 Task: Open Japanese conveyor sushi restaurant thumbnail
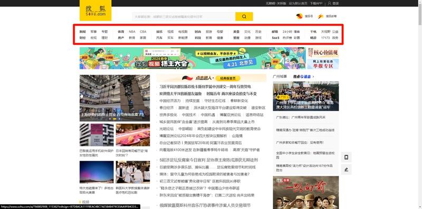coord(133,135)
